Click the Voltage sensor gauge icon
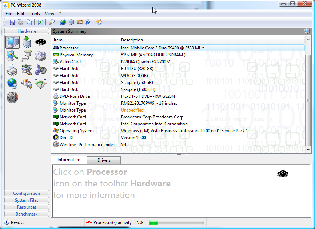This screenshot has width=315, height=229. 41,84
